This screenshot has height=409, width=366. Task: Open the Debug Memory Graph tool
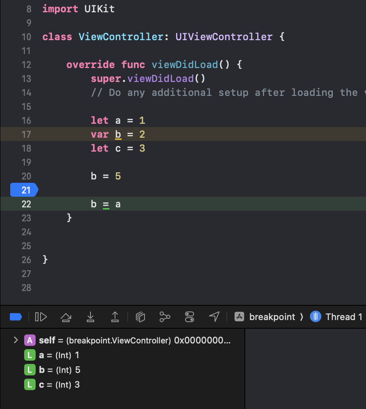click(165, 317)
